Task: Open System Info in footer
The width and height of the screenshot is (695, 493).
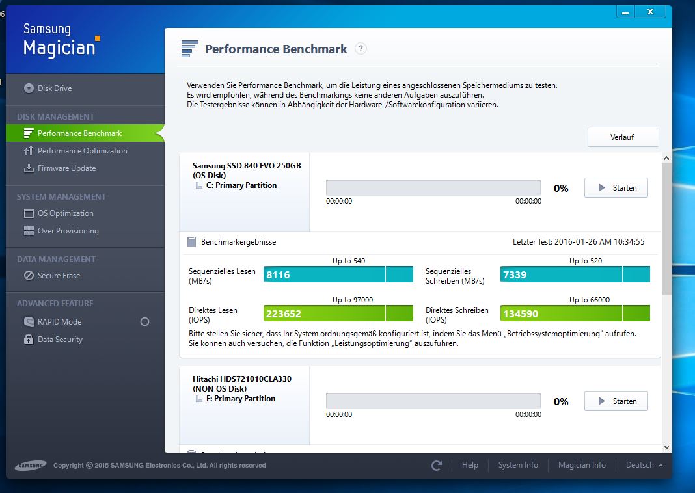Action: (518, 465)
